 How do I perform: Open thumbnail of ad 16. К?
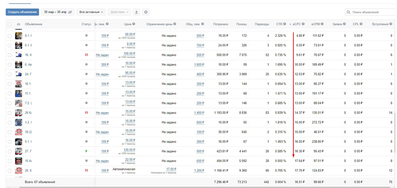19,55
